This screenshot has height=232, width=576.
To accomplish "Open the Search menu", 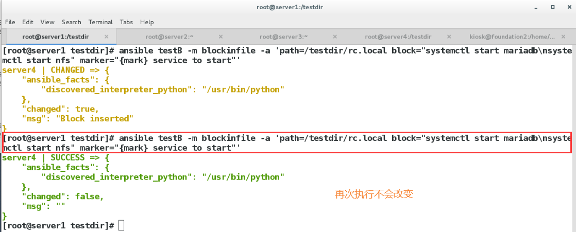I will click(71, 22).
